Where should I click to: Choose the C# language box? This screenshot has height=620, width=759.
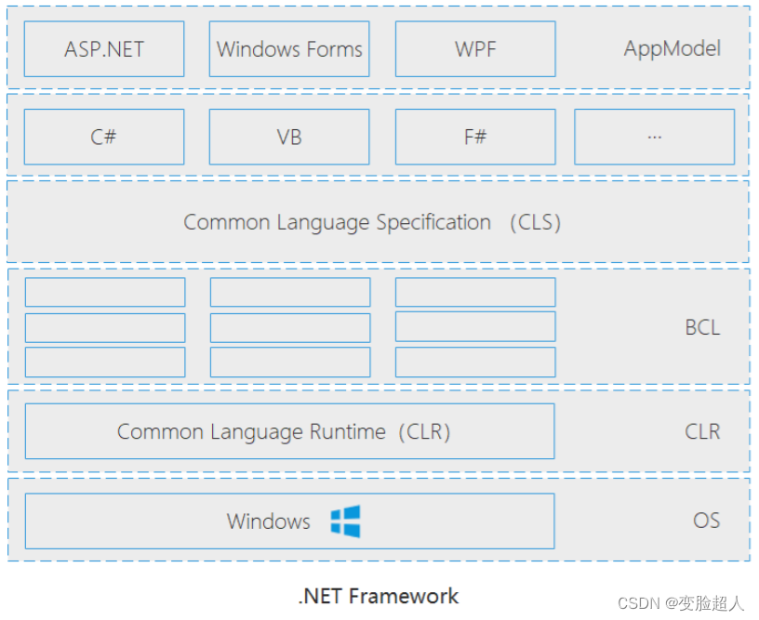[x=104, y=137]
